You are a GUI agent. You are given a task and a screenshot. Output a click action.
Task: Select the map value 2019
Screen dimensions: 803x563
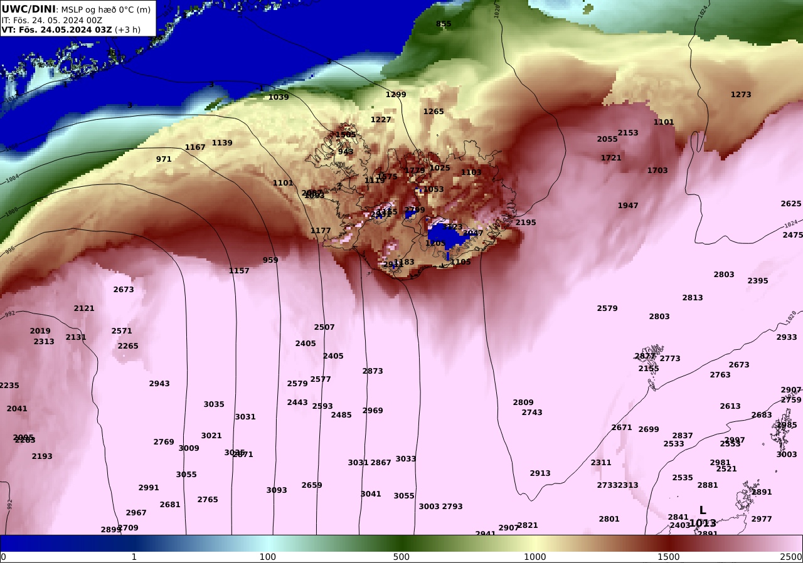coord(40,331)
